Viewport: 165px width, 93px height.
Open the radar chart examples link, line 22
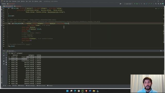[43, 20]
